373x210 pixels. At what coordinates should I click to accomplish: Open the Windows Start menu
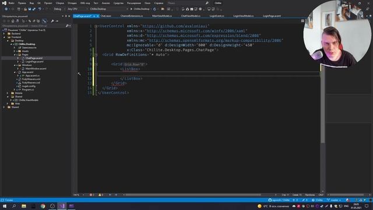(x=4, y=206)
